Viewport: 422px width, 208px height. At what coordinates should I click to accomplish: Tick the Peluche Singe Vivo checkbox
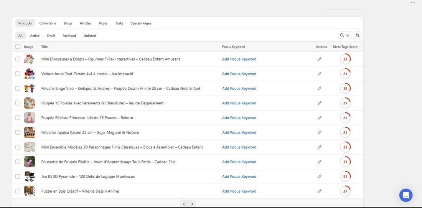tap(18, 88)
